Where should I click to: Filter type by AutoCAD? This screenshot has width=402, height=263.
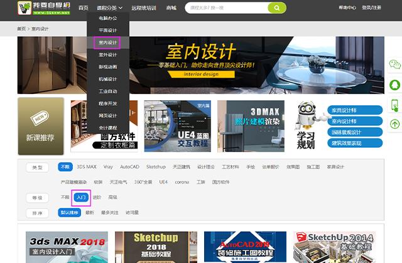[x=130, y=167]
